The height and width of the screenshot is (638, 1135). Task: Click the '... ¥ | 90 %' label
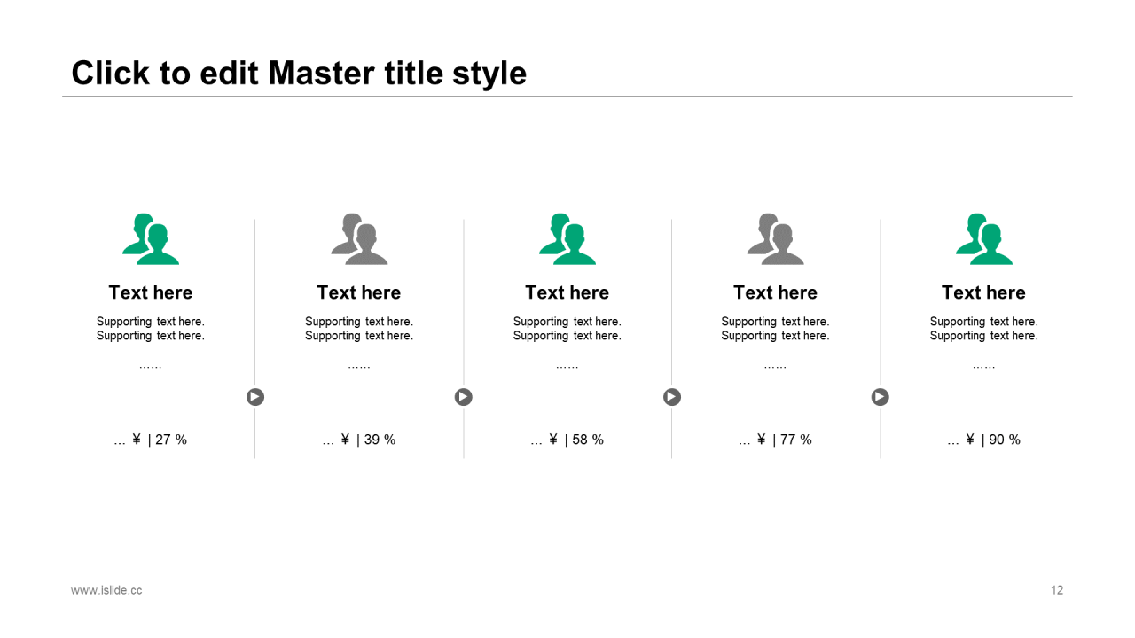click(984, 440)
